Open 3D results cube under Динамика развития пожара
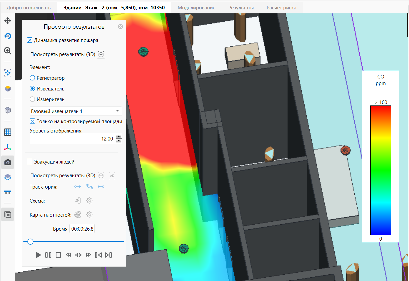Screen dimensions: 409x281 tap(101, 55)
